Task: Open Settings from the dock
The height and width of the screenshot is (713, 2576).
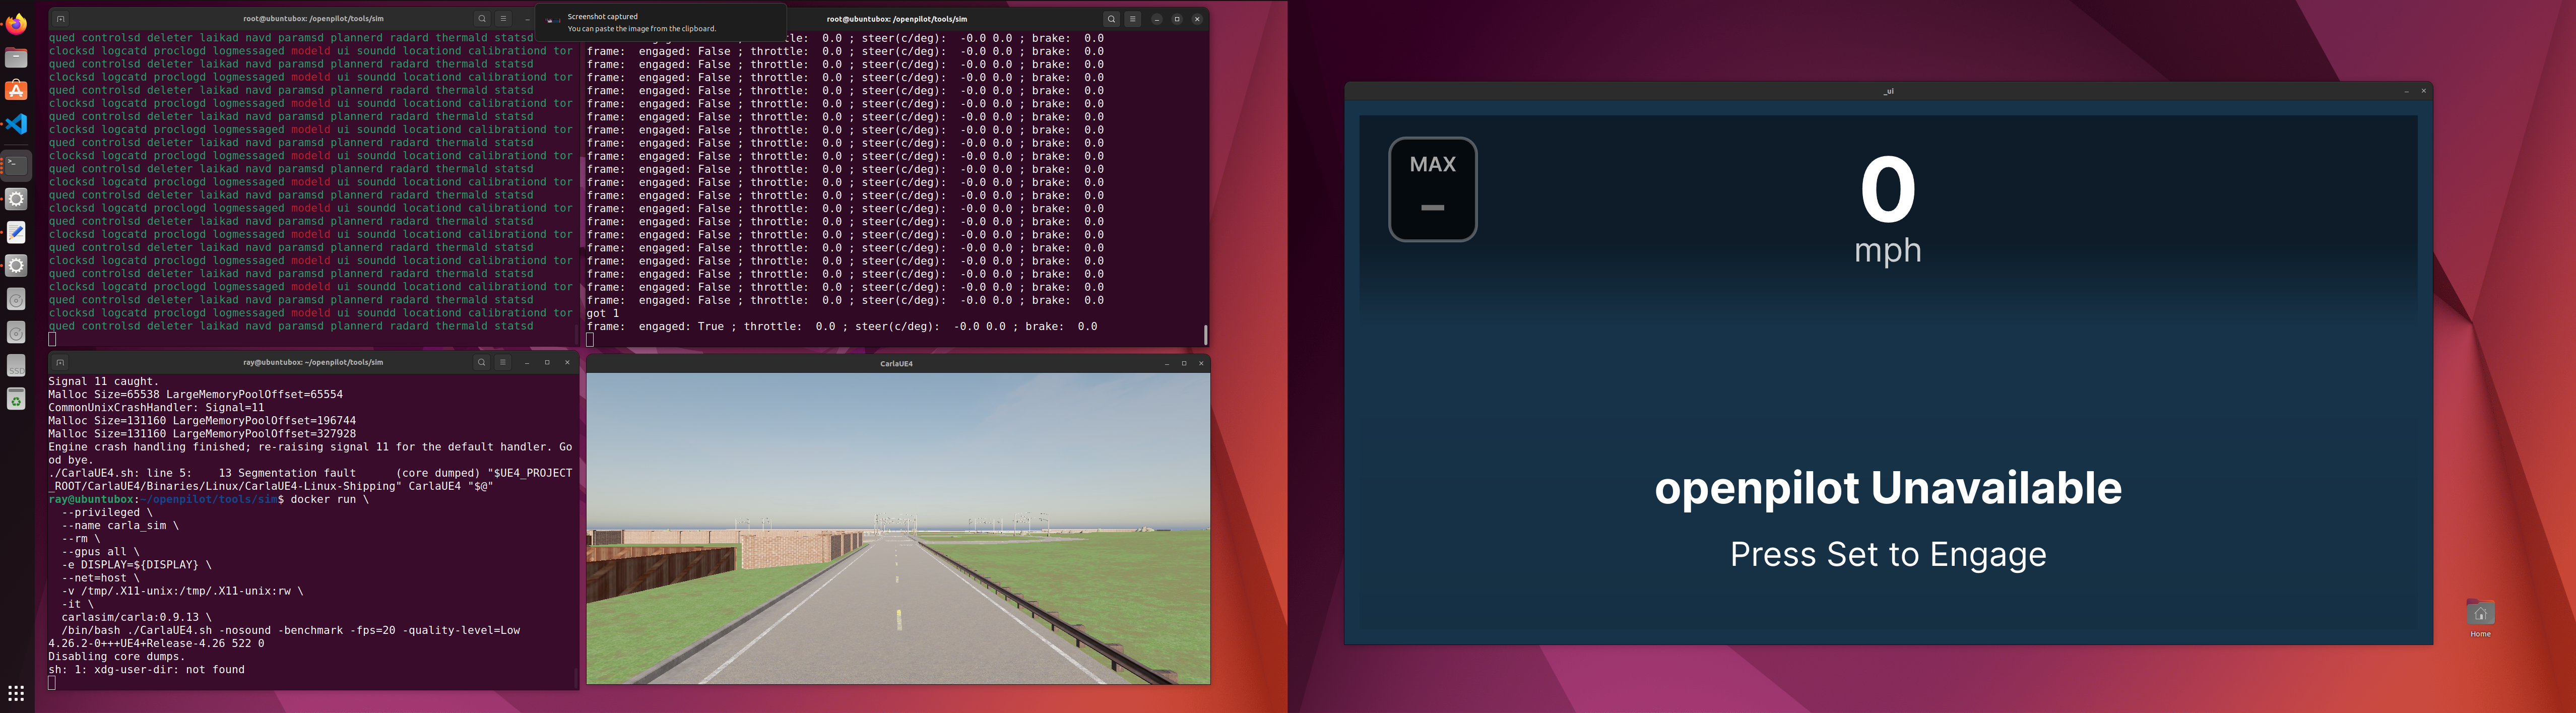Action: pos(16,198)
